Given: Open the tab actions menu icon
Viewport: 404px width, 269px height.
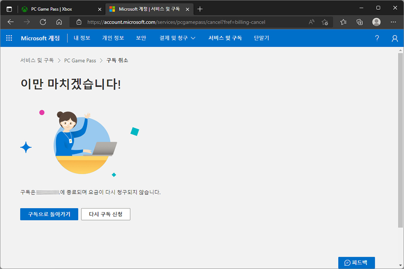Looking at the screenshot, I should [x=9, y=9].
